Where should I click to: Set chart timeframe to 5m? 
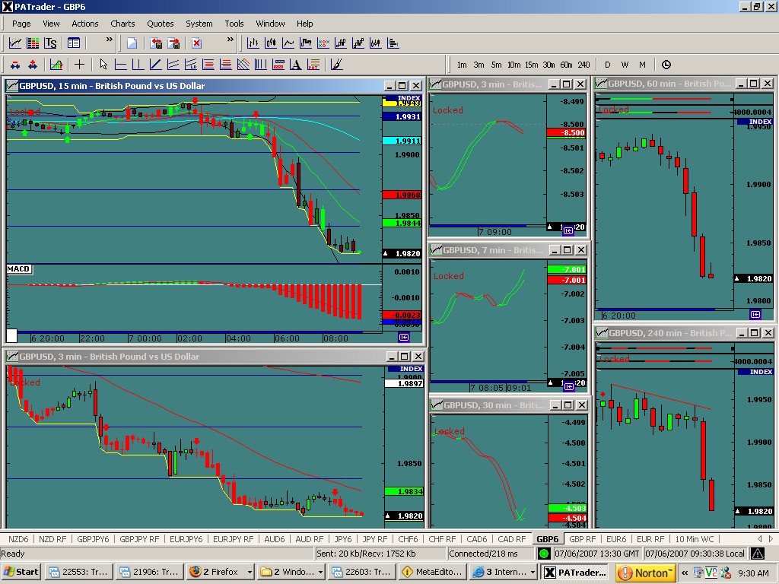(496, 65)
